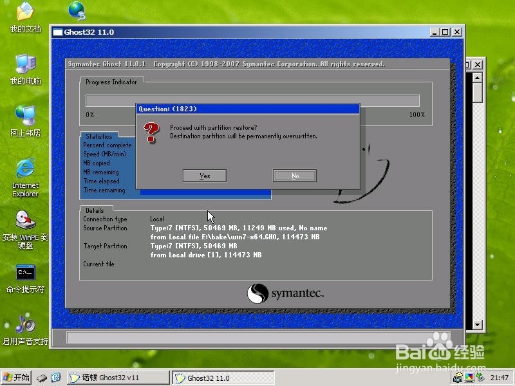Launch Internet Explorer from desktop
515x386 pixels.
pyautogui.click(x=25, y=178)
